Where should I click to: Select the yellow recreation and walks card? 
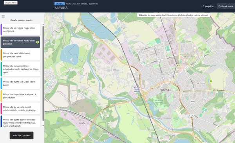point(20,96)
